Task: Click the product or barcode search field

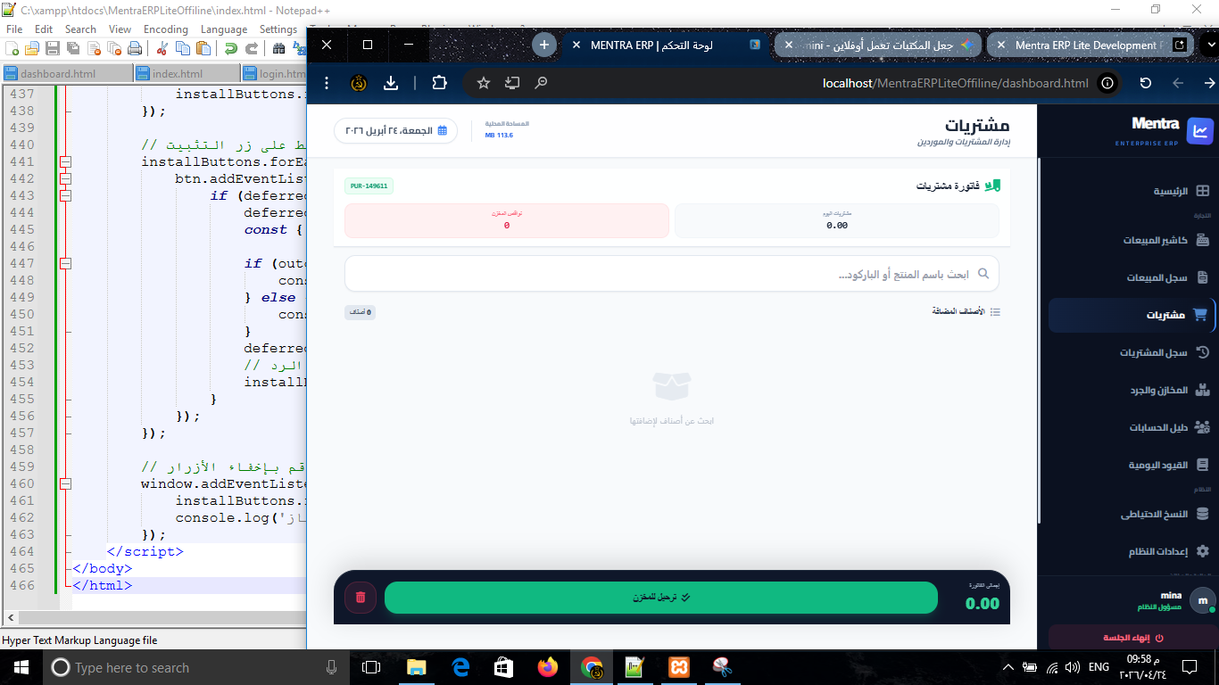Action: 672,274
